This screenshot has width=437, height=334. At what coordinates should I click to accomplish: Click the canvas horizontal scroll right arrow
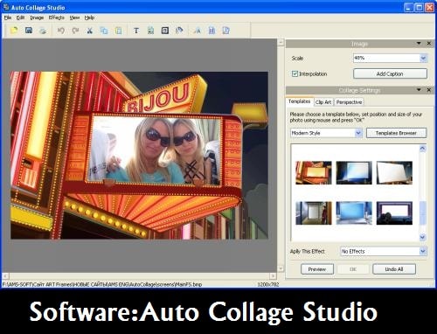tap(273, 275)
